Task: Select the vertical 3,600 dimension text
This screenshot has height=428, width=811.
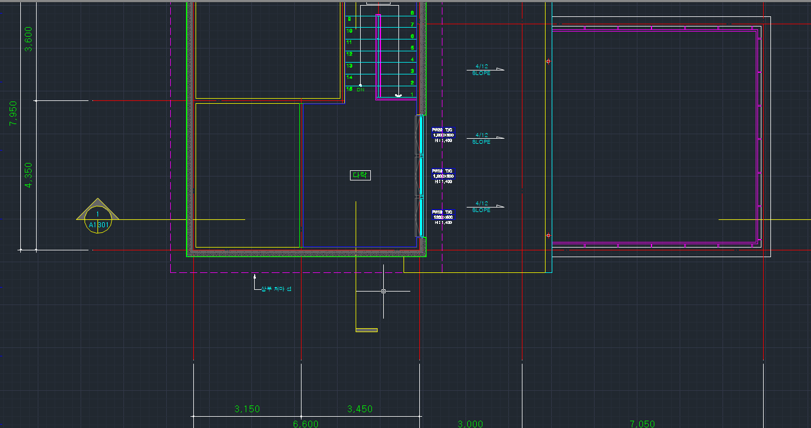Action: click(28, 39)
